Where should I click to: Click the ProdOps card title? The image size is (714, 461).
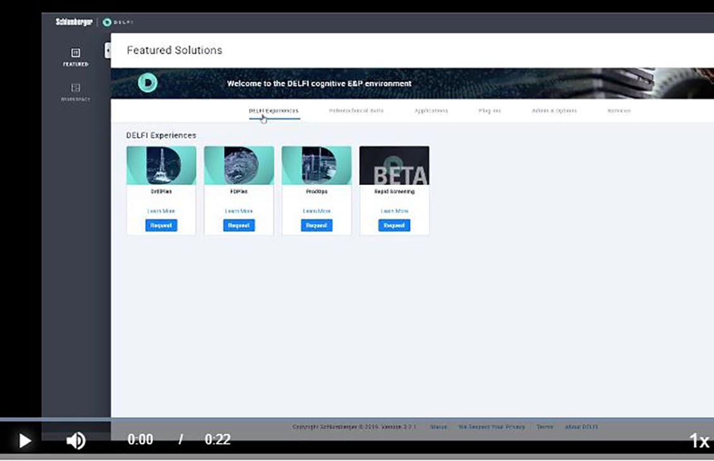[317, 191]
